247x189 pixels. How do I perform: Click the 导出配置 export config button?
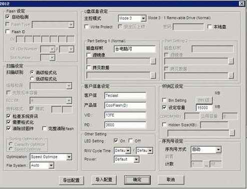(71, 180)
